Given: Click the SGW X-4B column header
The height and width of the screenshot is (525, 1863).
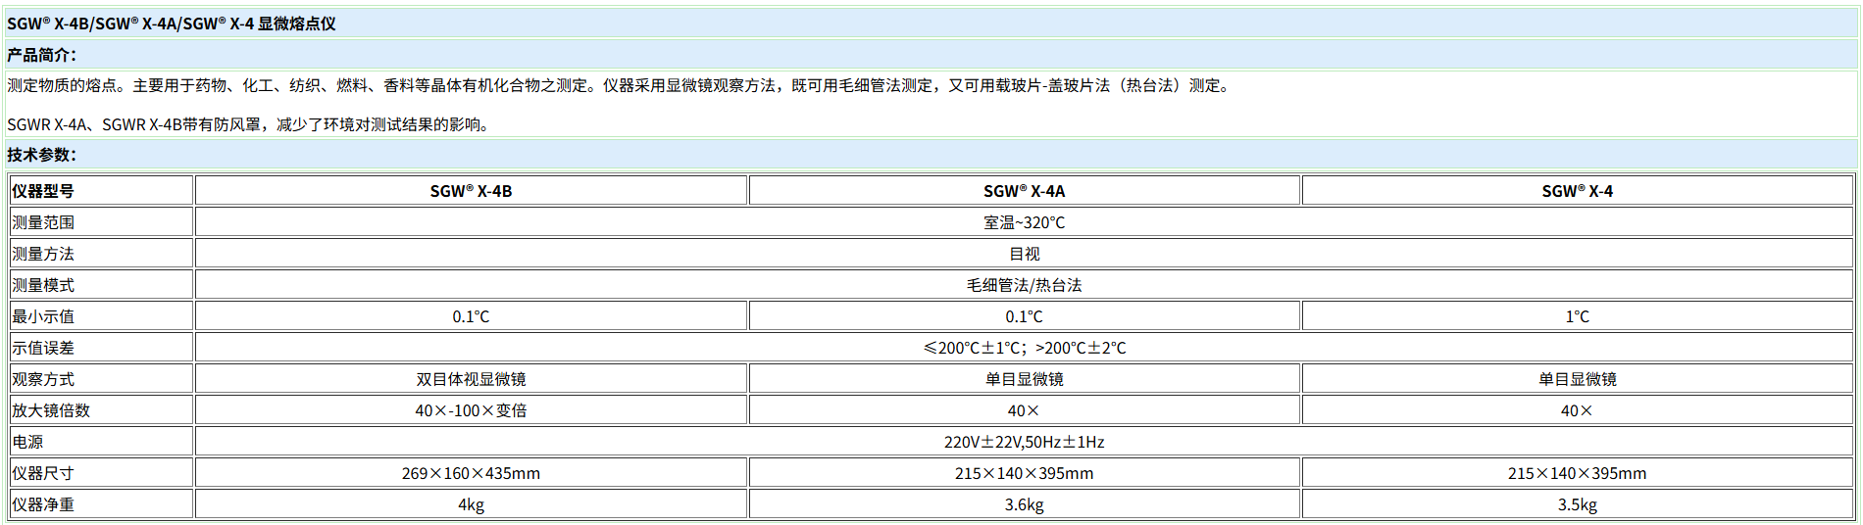Looking at the screenshot, I should (471, 191).
